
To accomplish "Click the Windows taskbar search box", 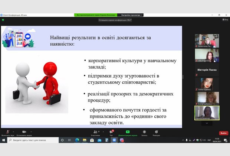I will coord(33,140).
